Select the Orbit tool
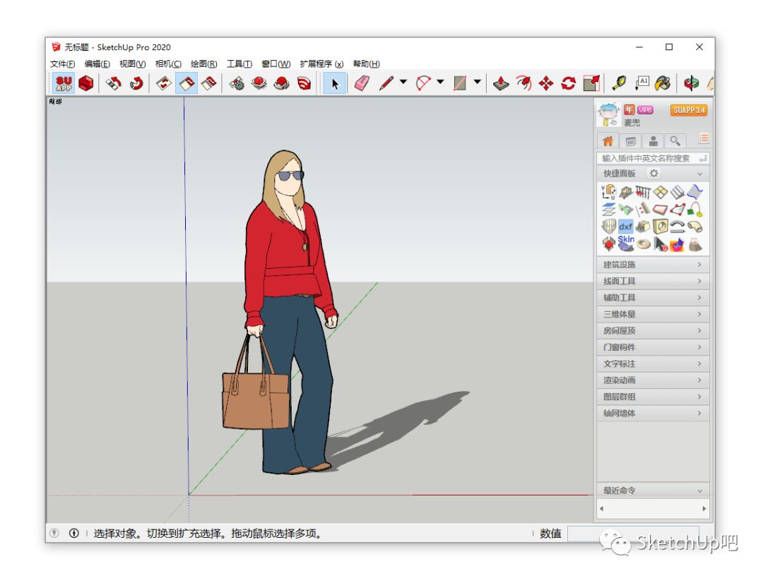 pyautogui.click(x=691, y=83)
